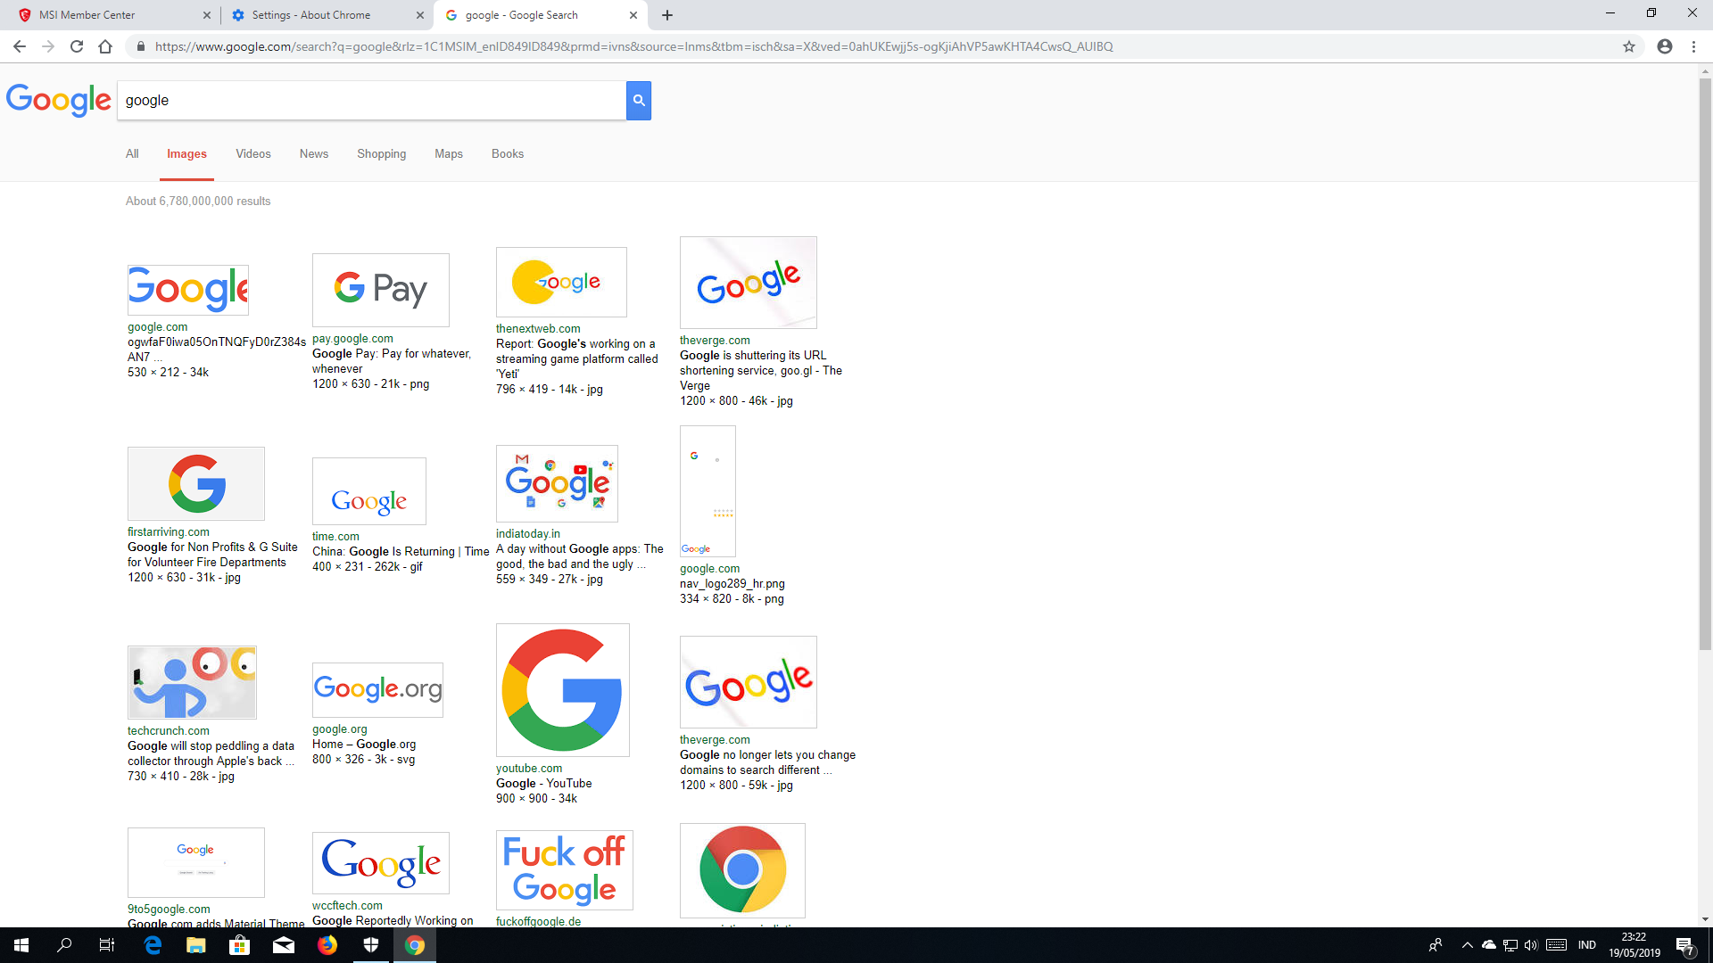The image size is (1713, 963).
Task: Switch to the News tab
Action: click(x=314, y=153)
